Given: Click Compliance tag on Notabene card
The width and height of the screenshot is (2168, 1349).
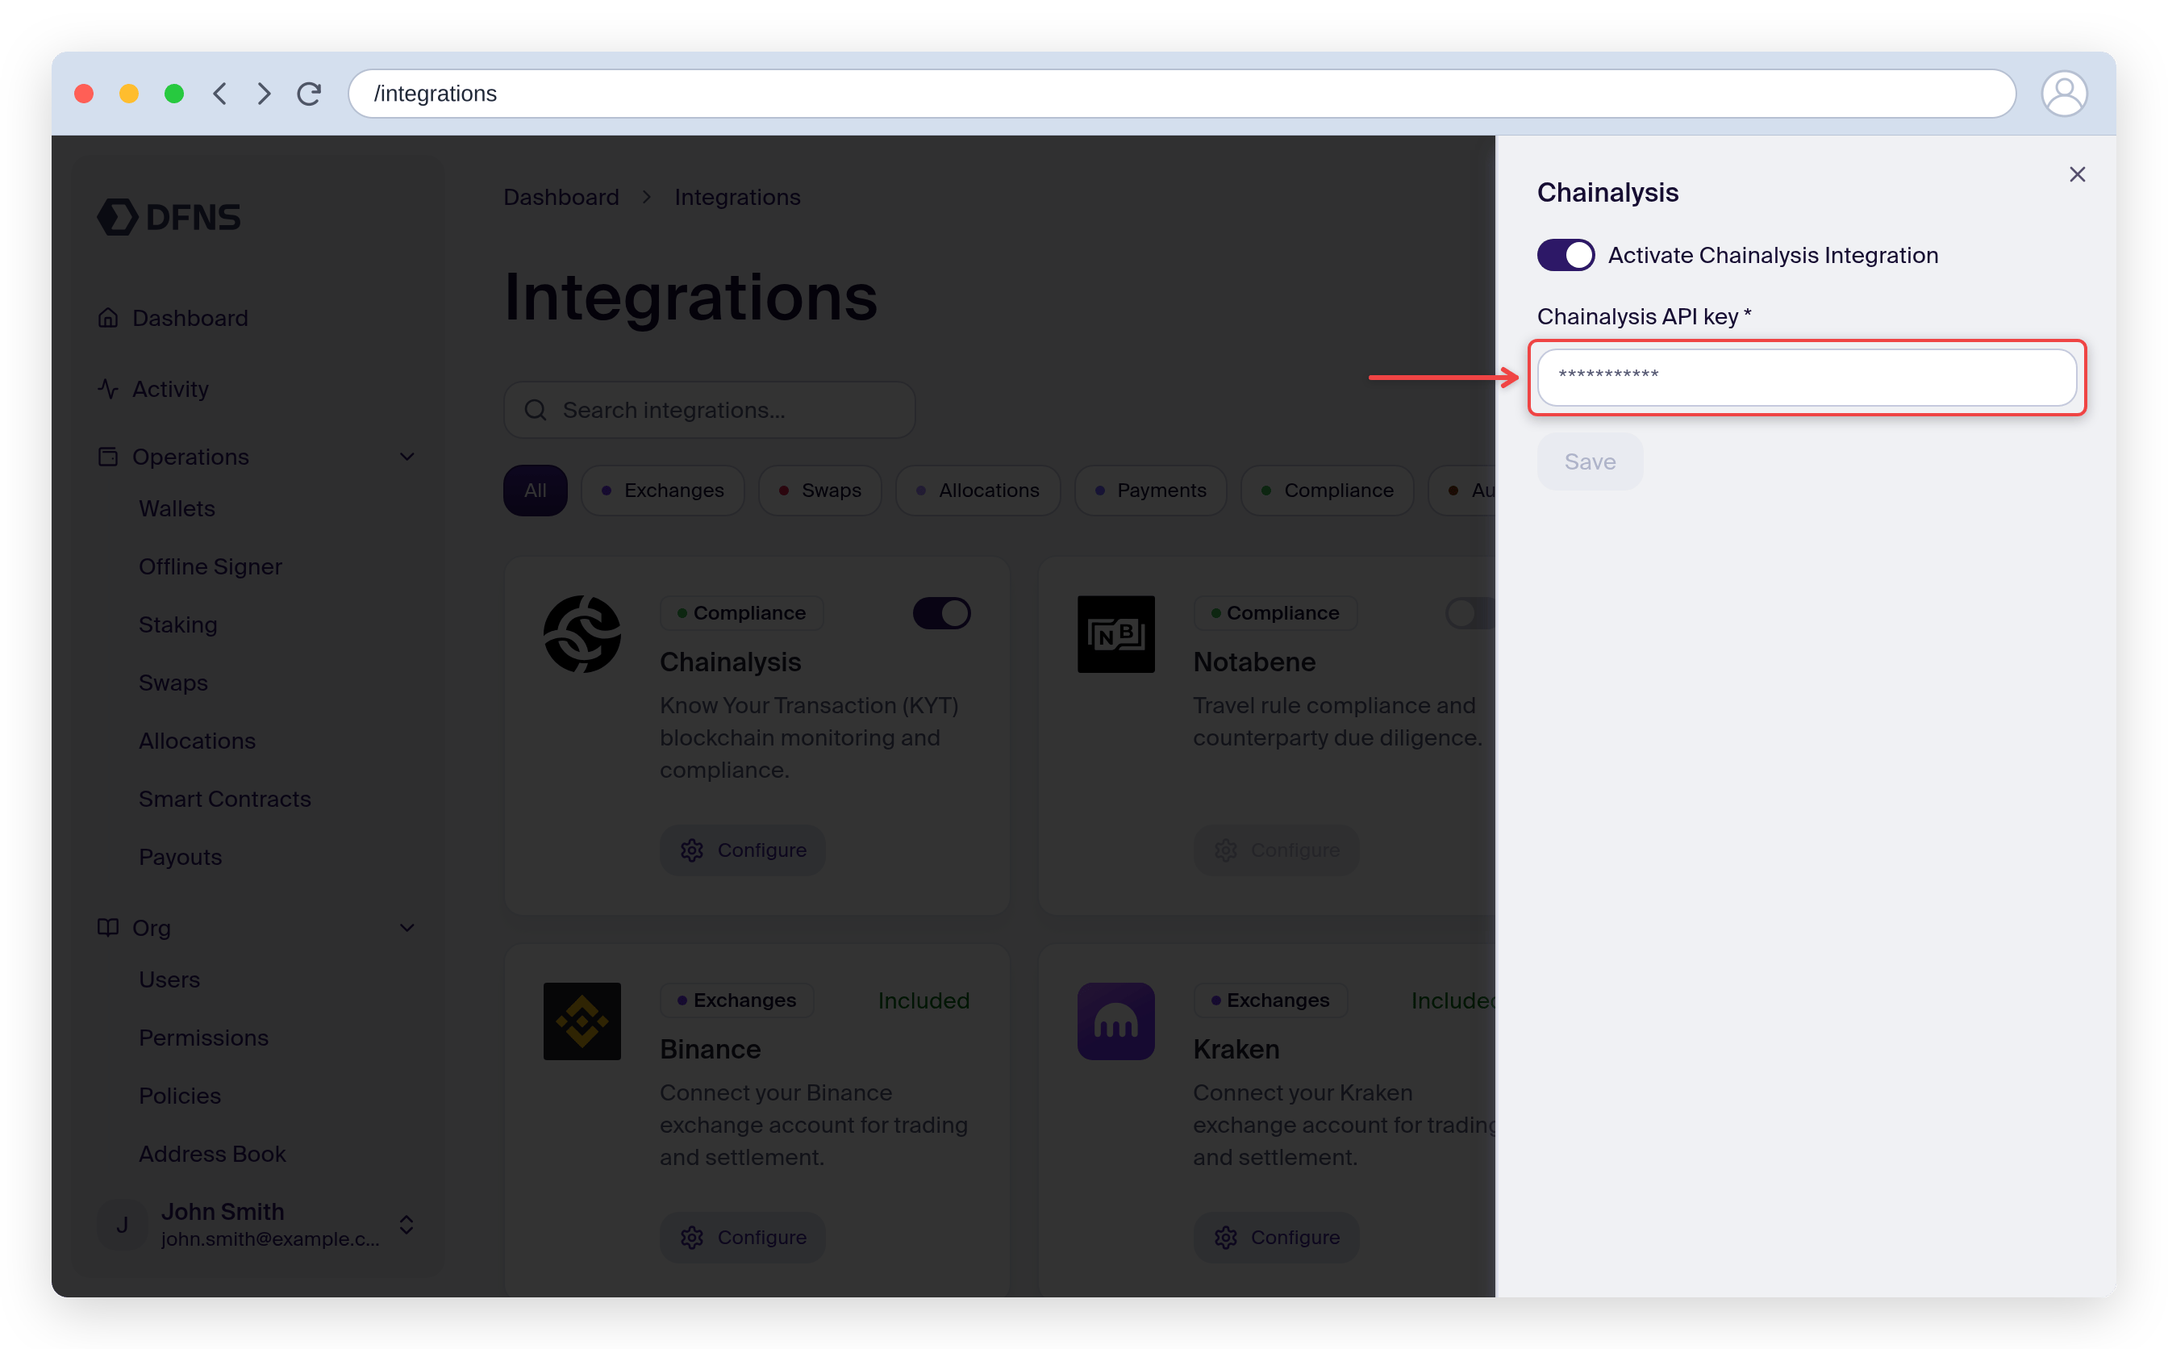Looking at the screenshot, I should [1274, 613].
